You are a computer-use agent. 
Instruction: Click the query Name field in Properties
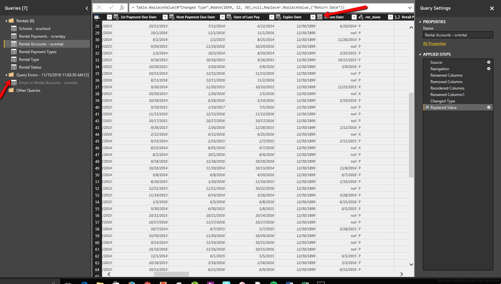coord(458,35)
